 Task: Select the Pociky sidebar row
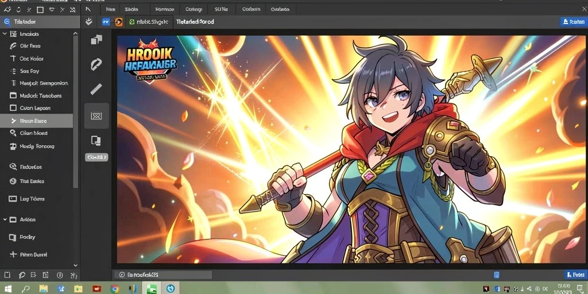[37, 237]
